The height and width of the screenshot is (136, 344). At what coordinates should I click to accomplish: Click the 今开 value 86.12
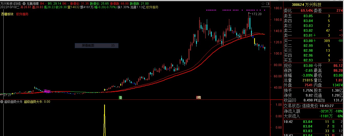point(338,66)
